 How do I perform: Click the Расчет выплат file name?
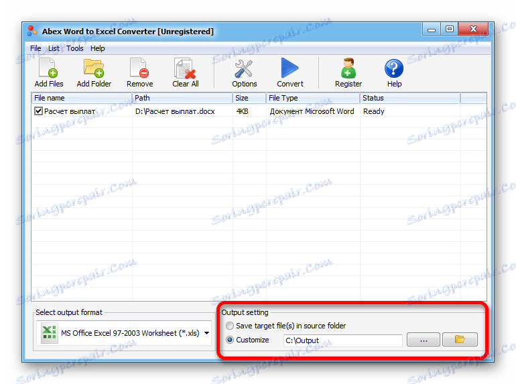point(70,111)
